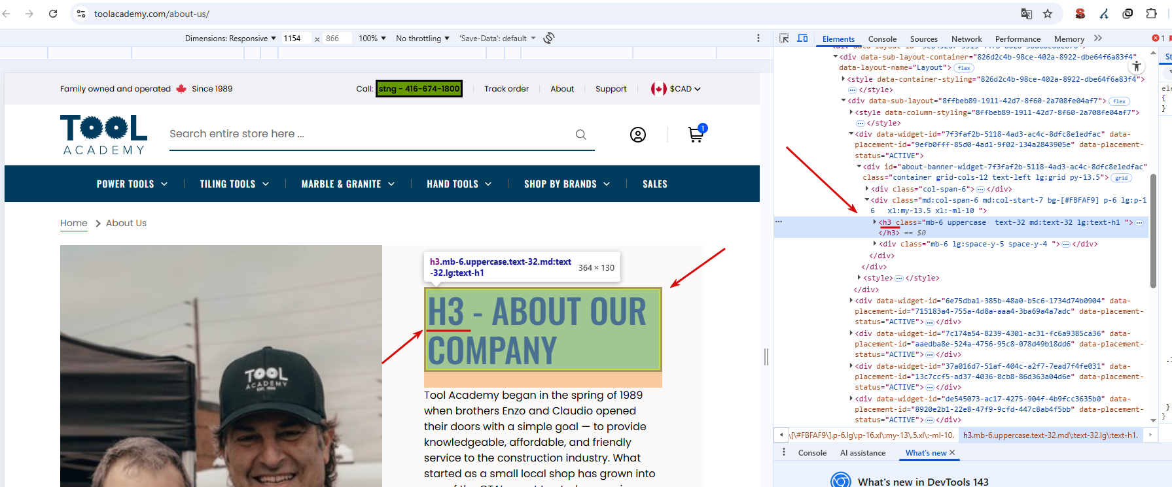Open the user account icon
Image resolution: width=1172 pixels, height=487 pixels.
[x=638, y=135]
